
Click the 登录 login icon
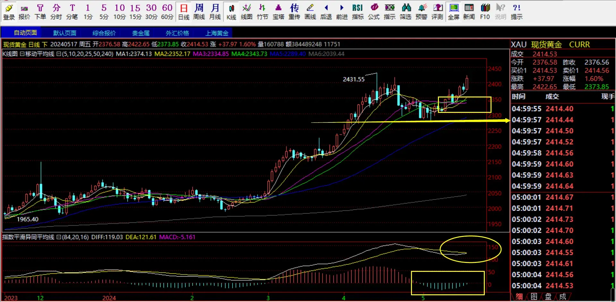click(x=9, y=12)
